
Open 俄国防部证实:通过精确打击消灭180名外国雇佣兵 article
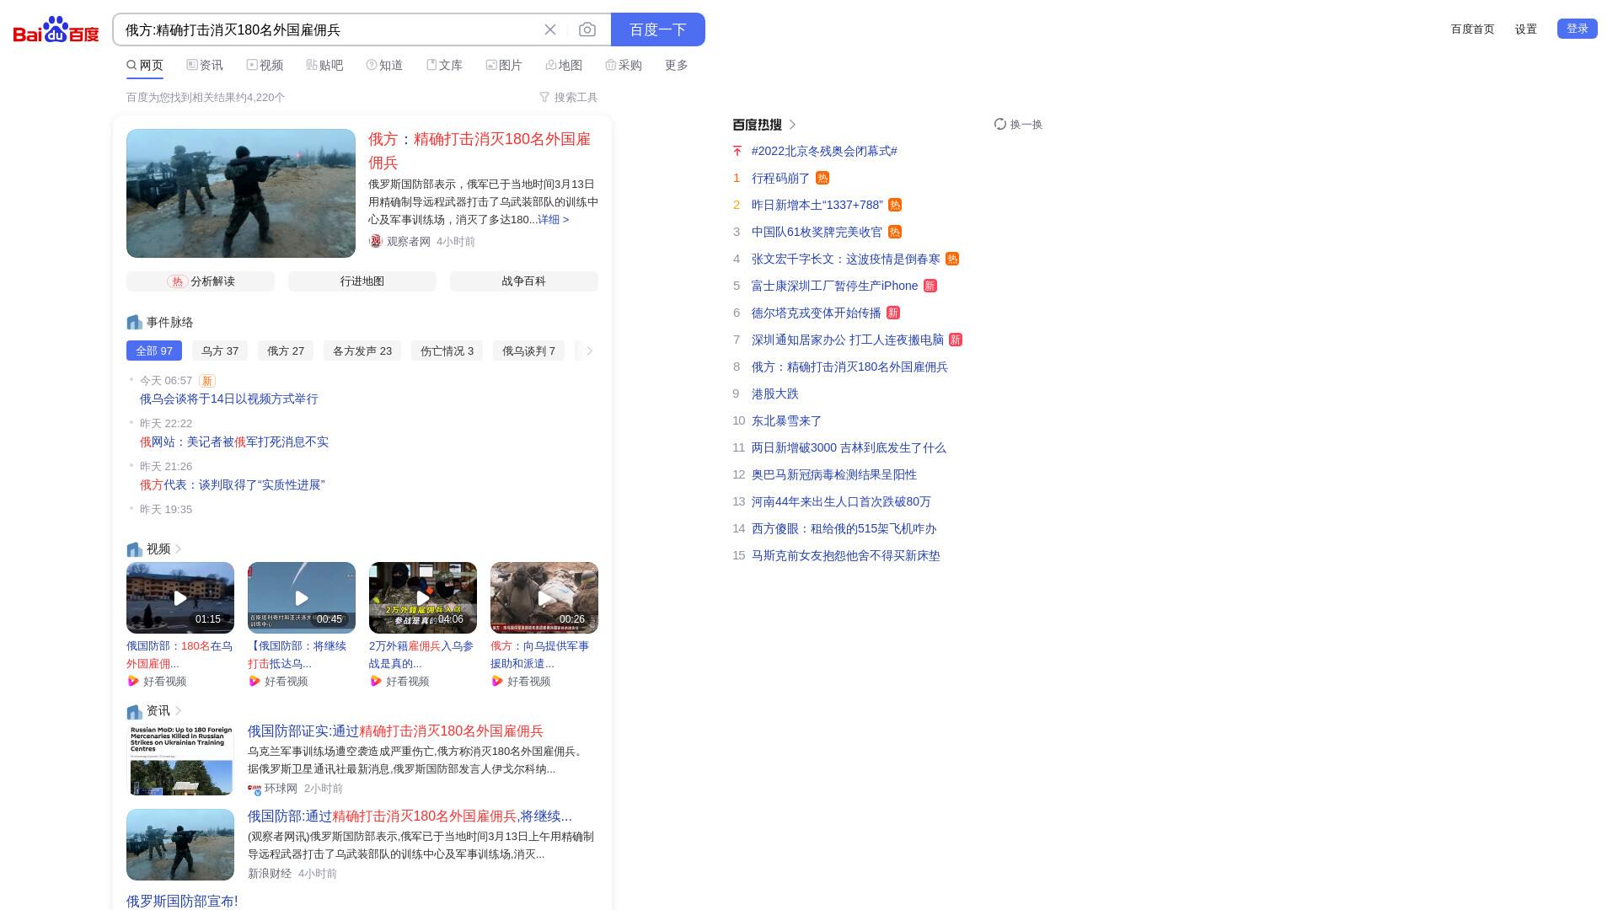(x=395, y=731)
